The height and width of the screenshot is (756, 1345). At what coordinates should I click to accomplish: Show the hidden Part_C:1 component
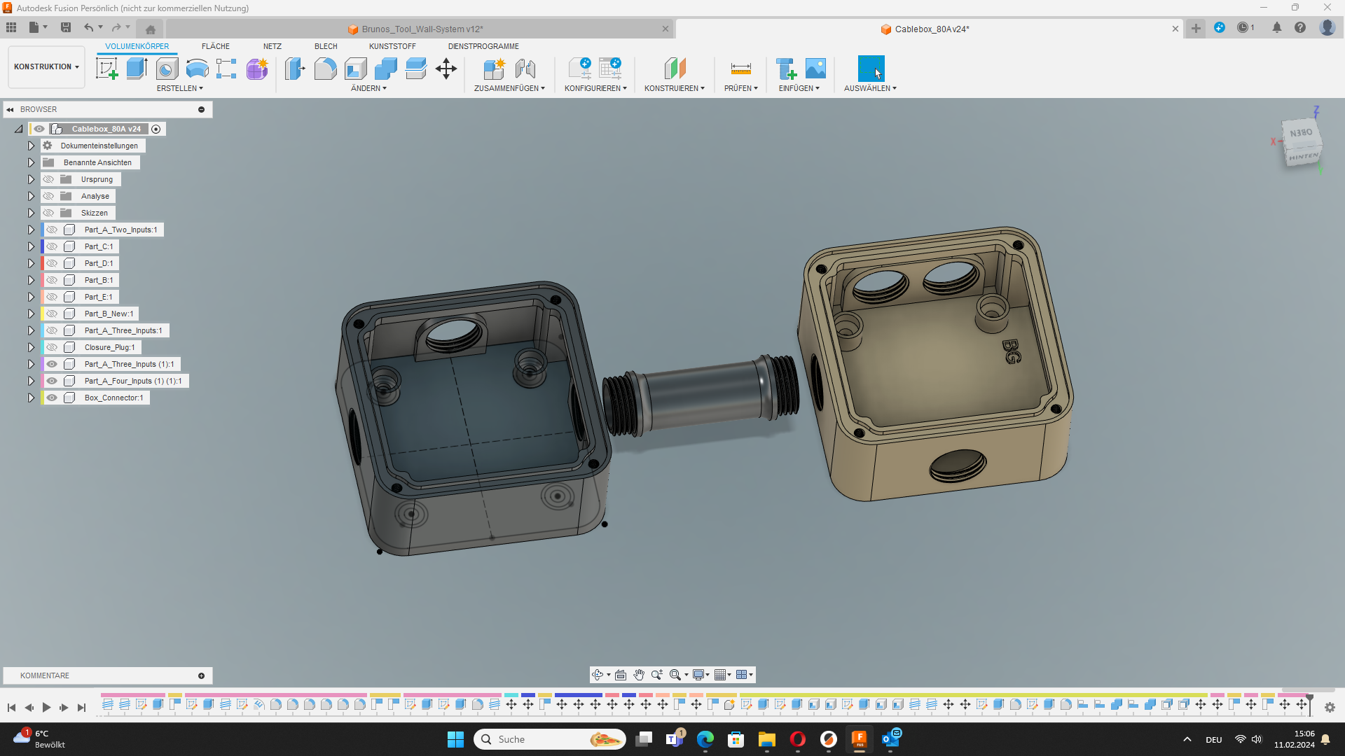point(52,246)
